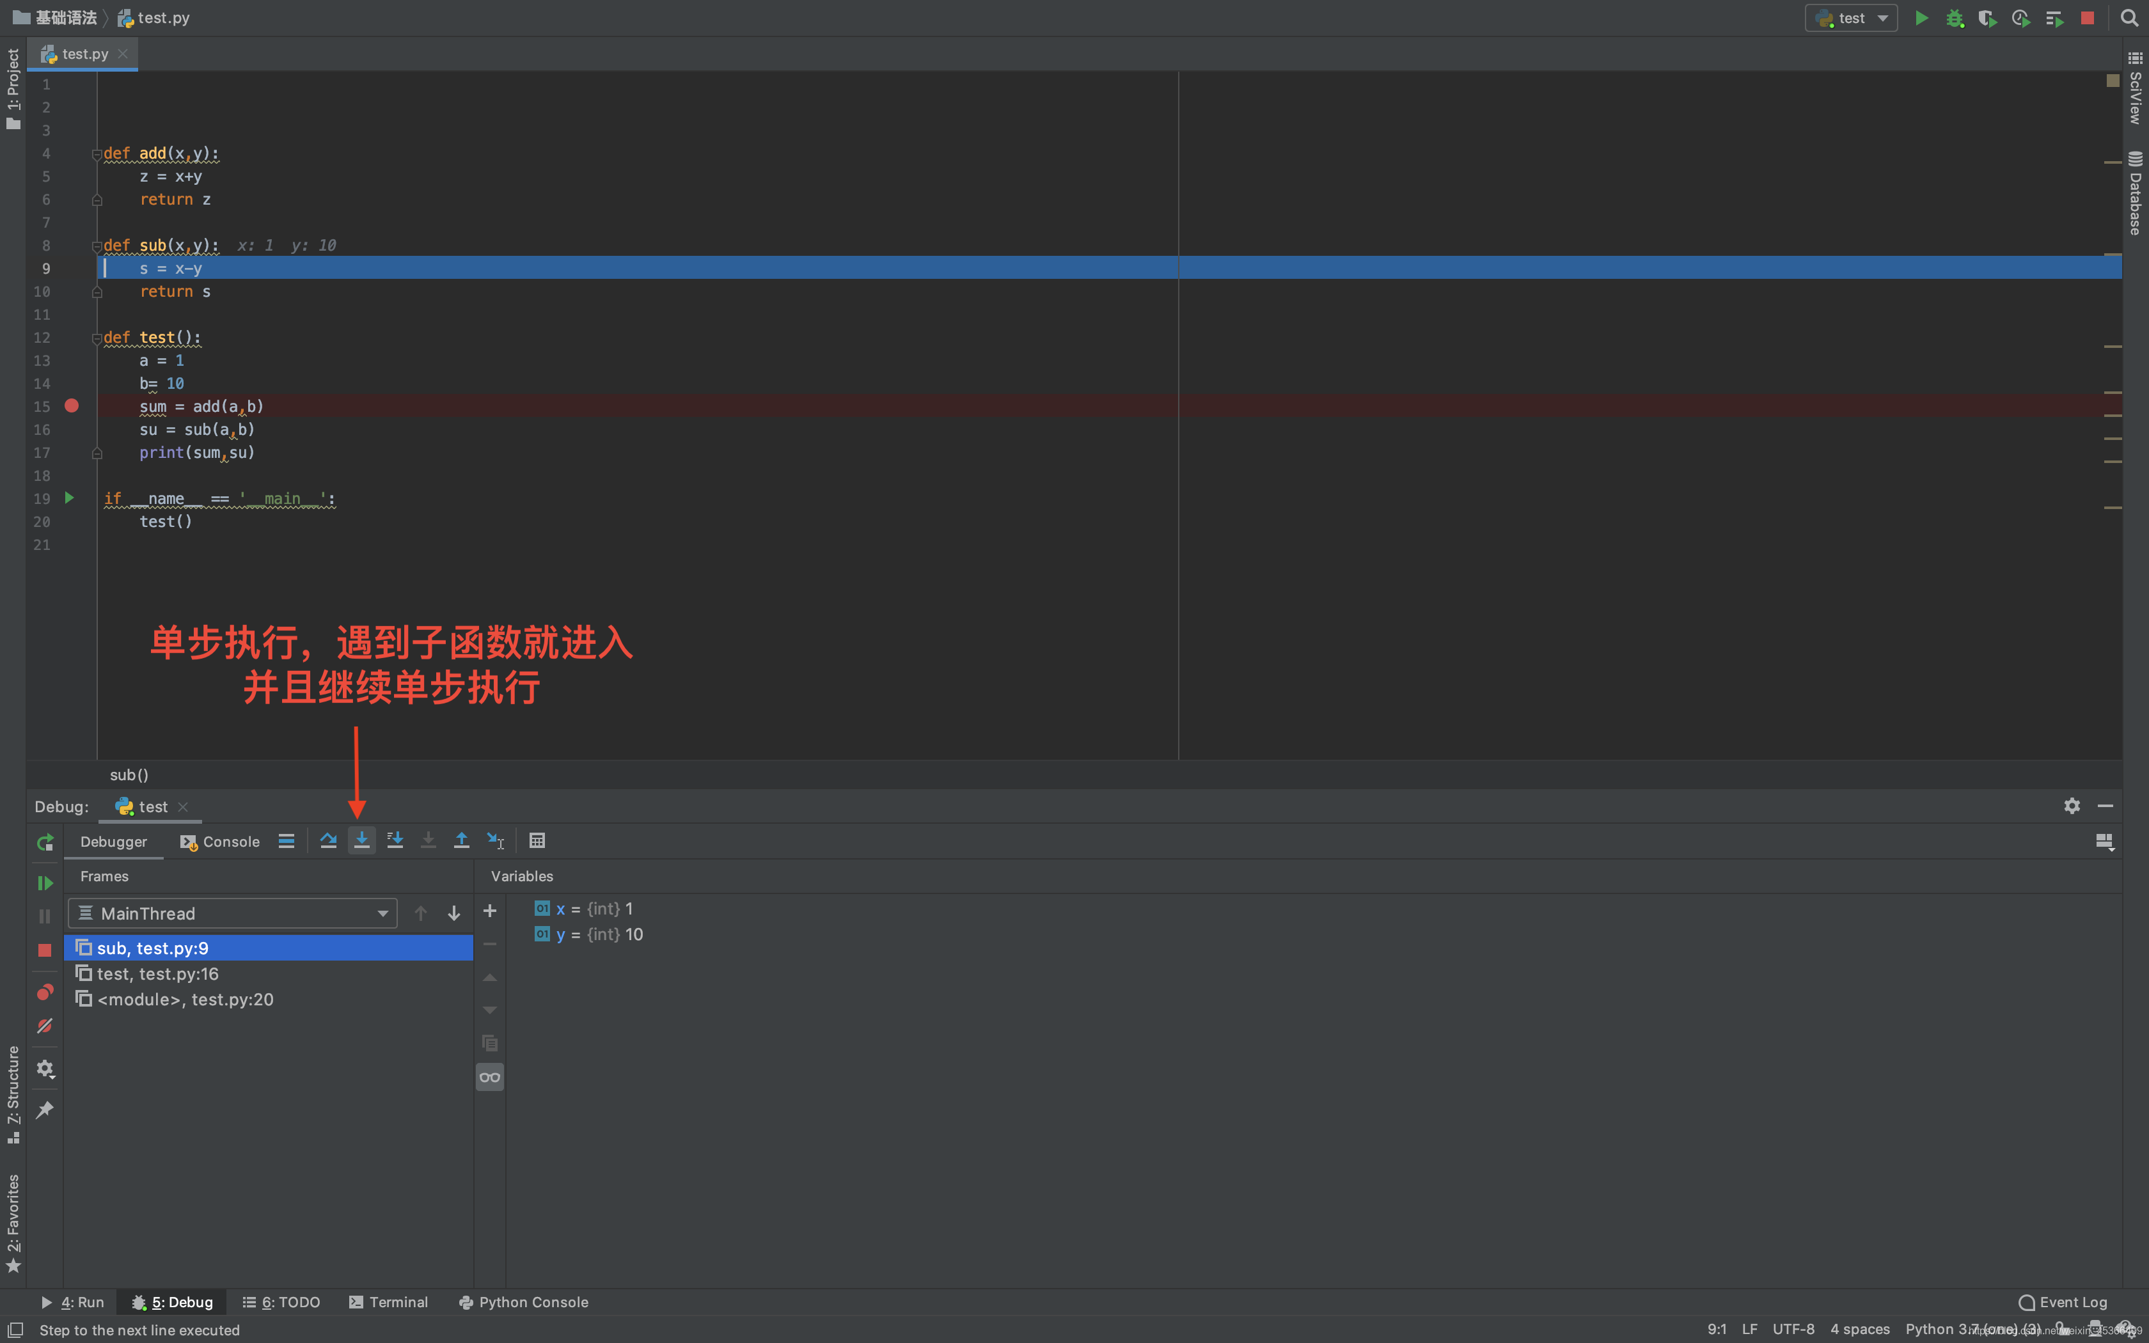The width and height of the screenshot is (2149, 1343).
Task: Open the Terminal tool window
Action: click(x=388, y=1302)
